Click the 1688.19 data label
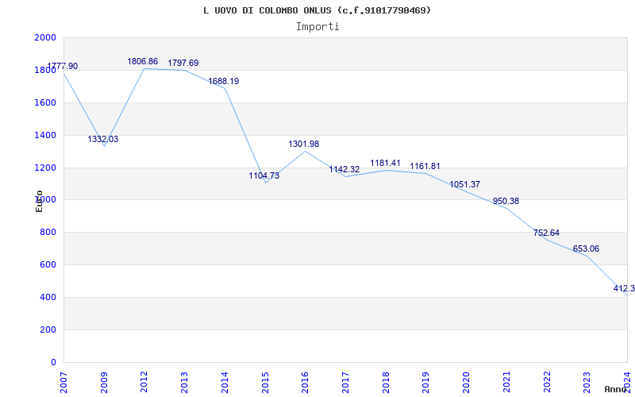Viewport: 635px width, 397px height. click(x=224, y=81)
